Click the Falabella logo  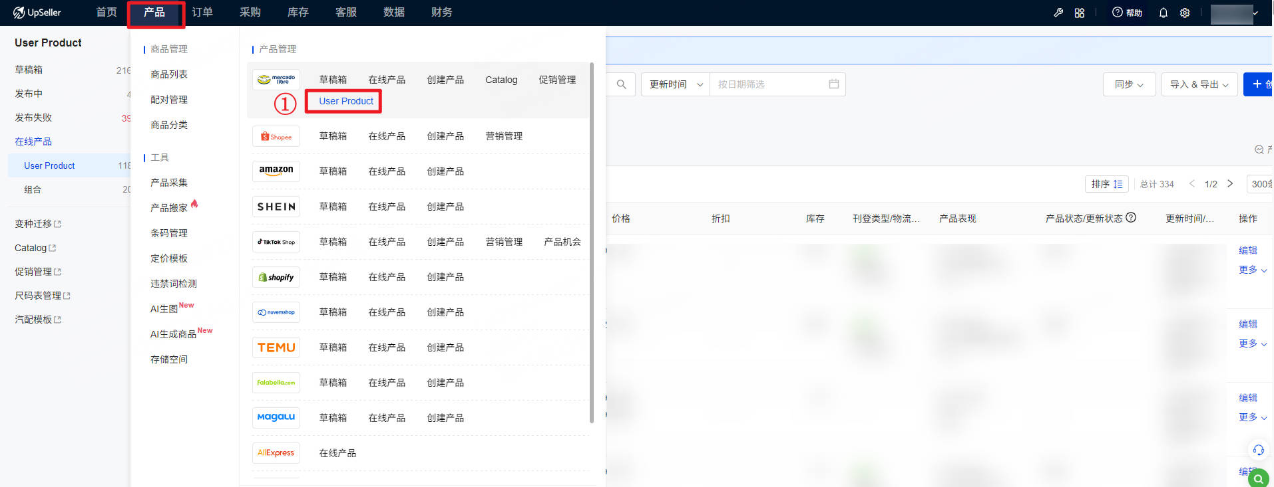(x=276, y=383)
